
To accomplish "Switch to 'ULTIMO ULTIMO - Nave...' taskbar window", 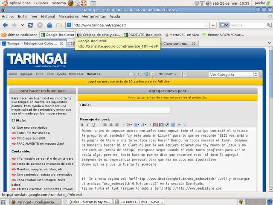I will pos(139,202).
